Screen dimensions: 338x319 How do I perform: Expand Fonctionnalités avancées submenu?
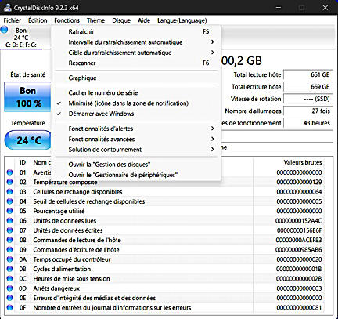click(136, 139)
